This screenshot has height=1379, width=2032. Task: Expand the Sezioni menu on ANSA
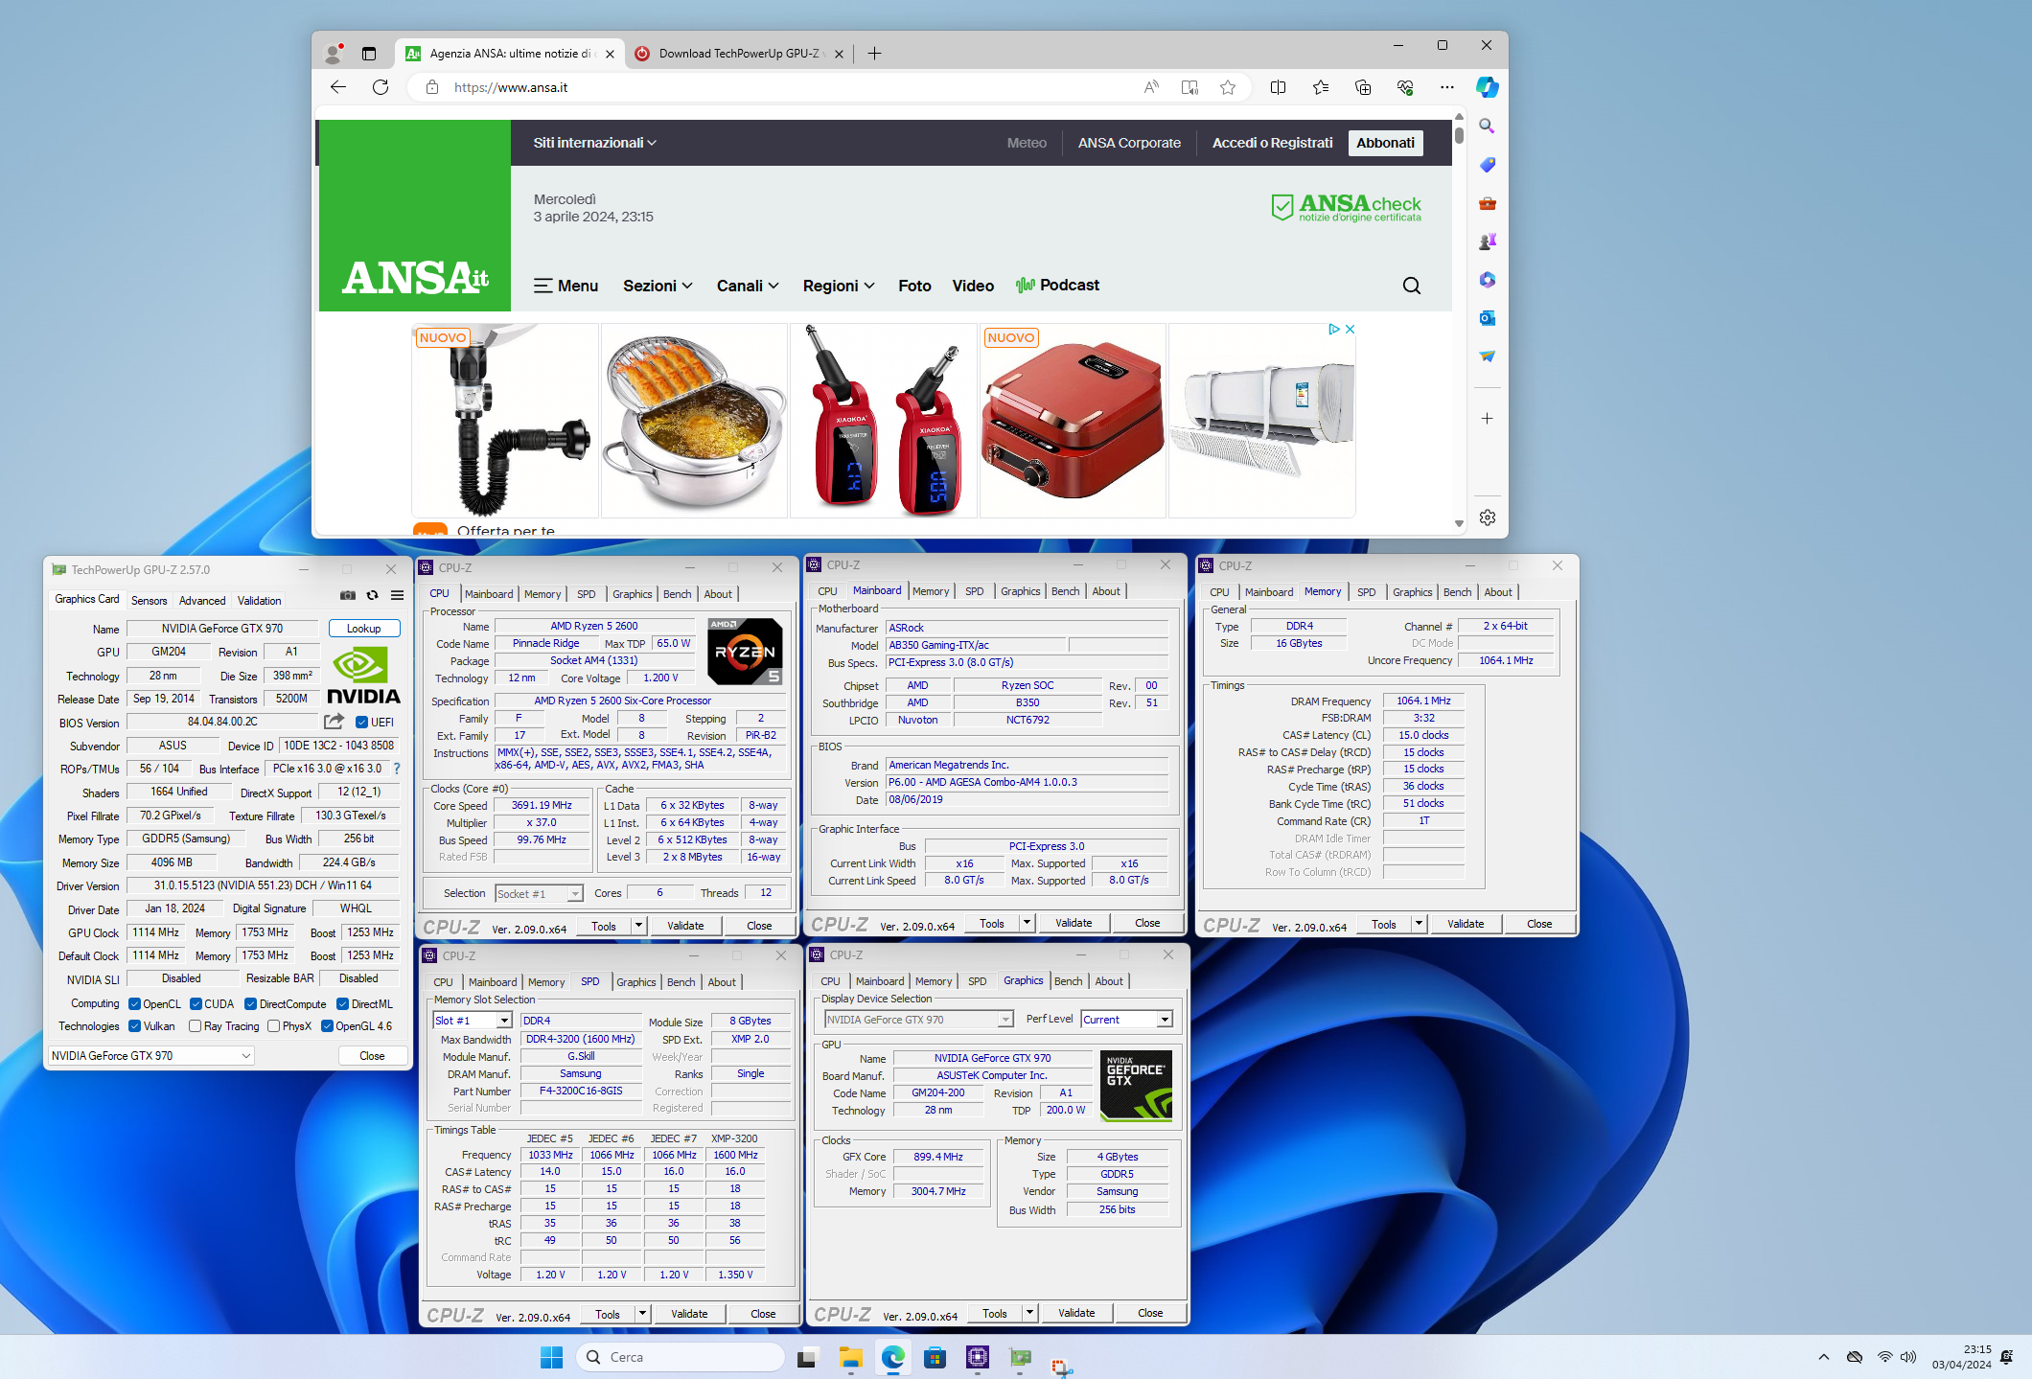(x=658, y=286)
